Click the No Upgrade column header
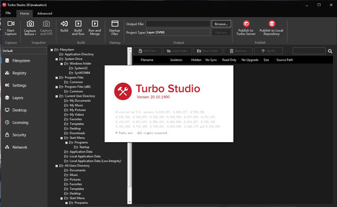The image size is (337, 207). [x=250, y=60]
